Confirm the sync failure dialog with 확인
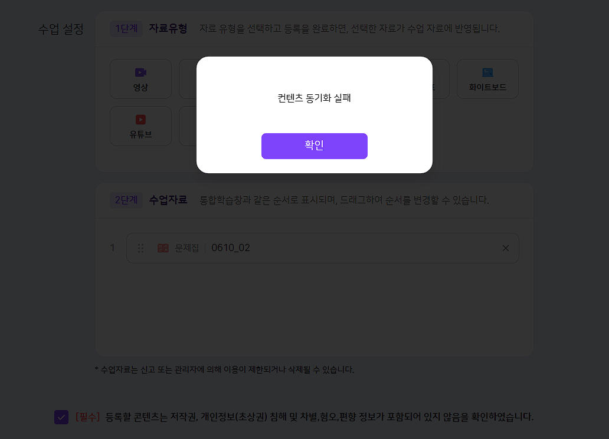This screenshot has height=439, width=609. pyautogui.click(x=314, y=146)
